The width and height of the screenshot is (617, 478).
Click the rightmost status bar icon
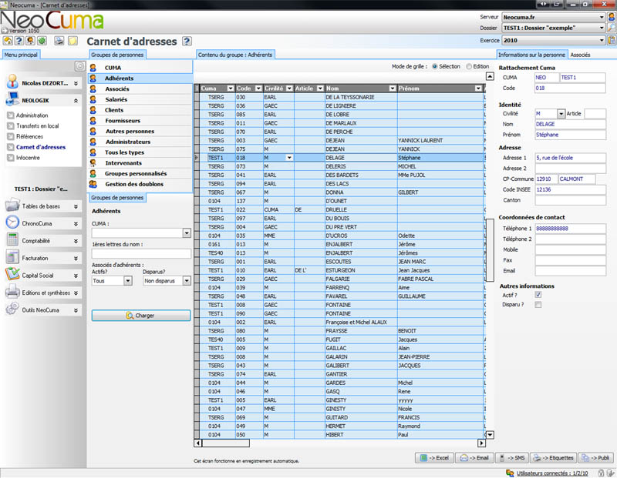pos(610,473)
